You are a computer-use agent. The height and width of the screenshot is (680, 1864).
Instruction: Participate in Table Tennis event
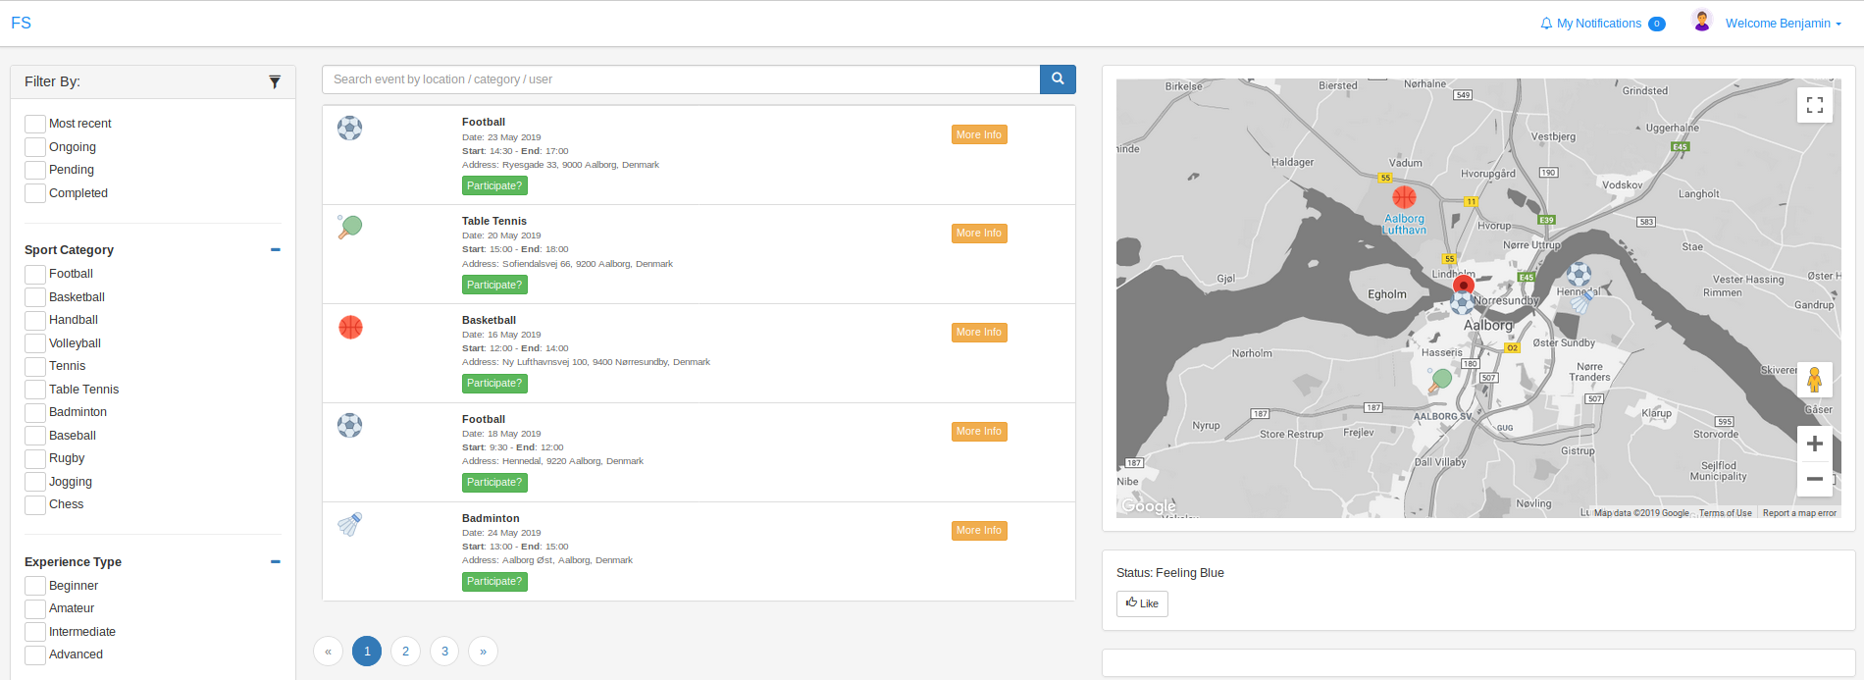(x=494, y=285)
